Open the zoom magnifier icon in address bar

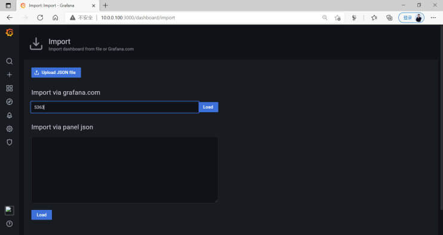click(x=325, y=17)
